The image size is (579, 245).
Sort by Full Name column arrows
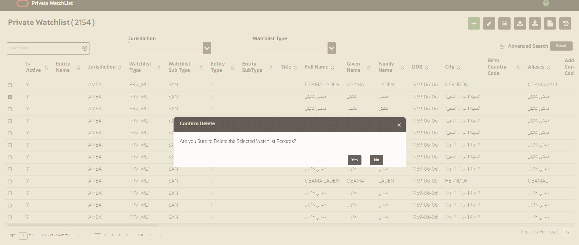coord(332,67)
